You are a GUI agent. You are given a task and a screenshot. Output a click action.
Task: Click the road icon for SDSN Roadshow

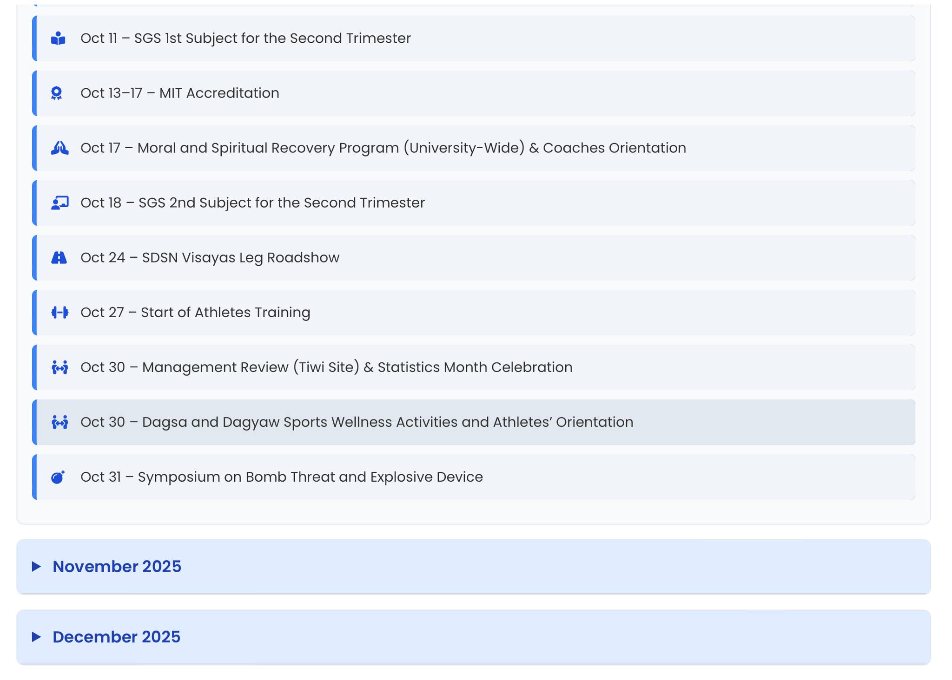tap(59, 258)
